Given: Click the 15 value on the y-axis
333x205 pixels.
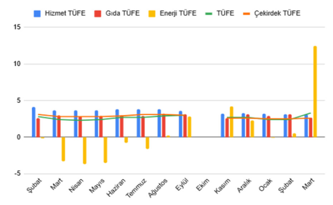Looking at the screenshot, I should pyautogui.click(x=16, y=27).
